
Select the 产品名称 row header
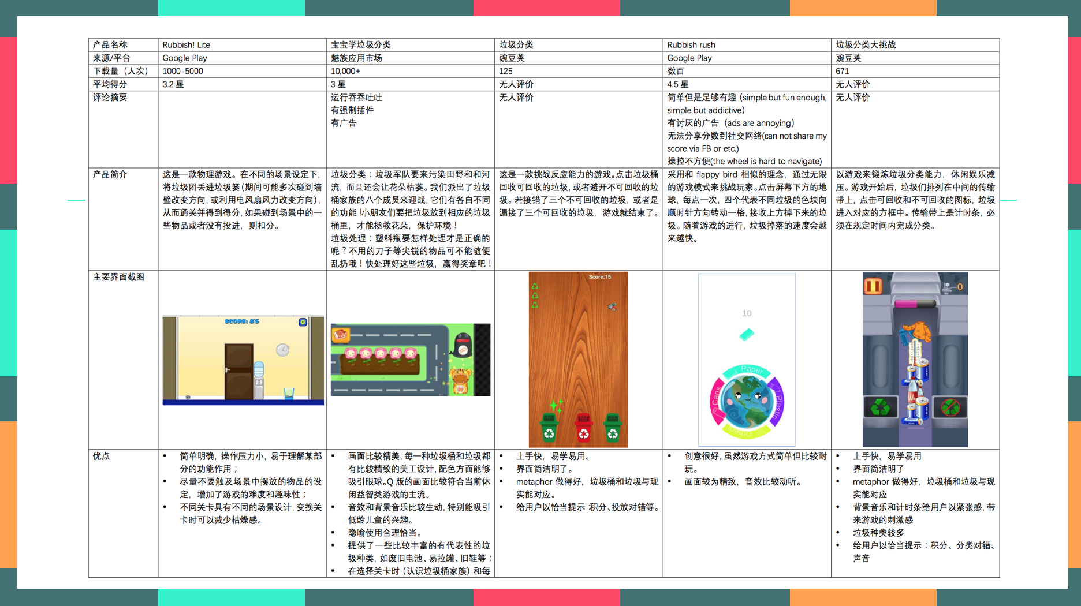(123, 44)
